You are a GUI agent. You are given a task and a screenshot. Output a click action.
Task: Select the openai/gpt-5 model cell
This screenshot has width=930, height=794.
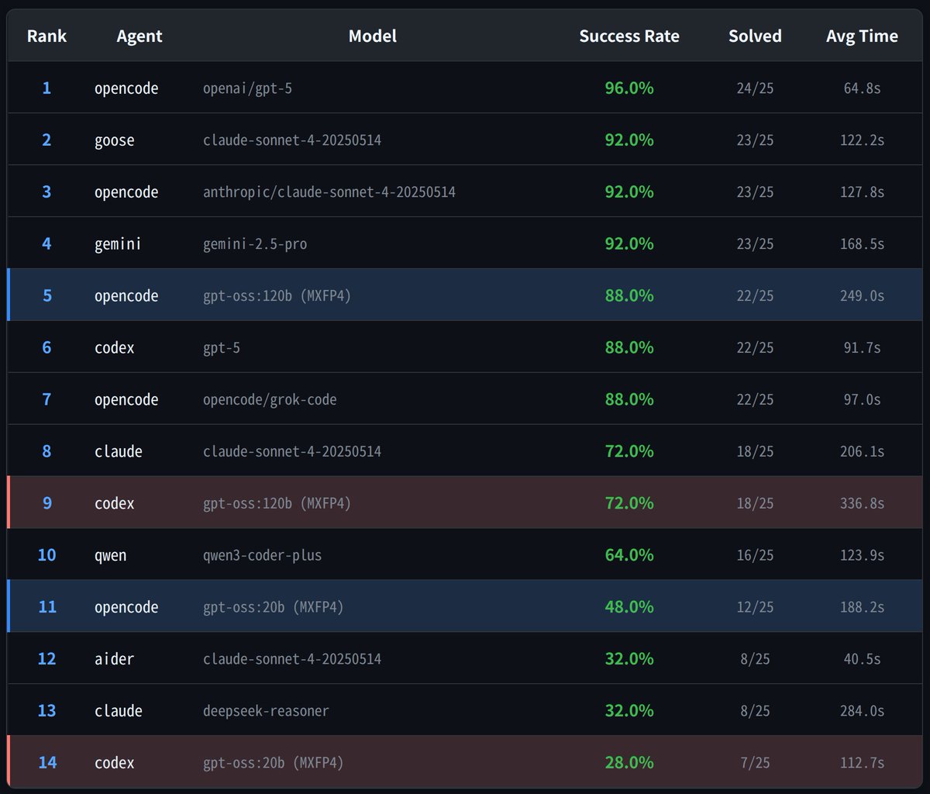tap(247, 88)
